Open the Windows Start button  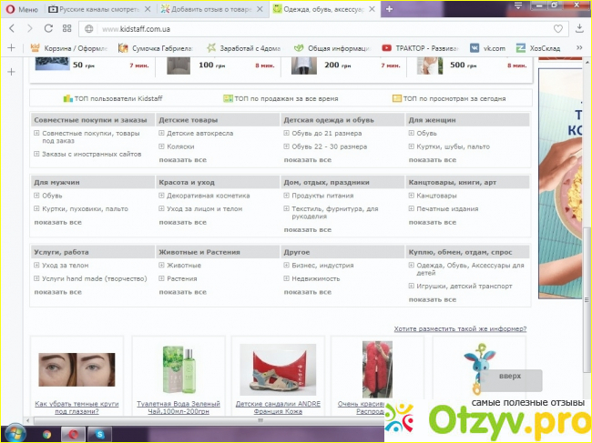pyautogui.click(x=13, y=434)
